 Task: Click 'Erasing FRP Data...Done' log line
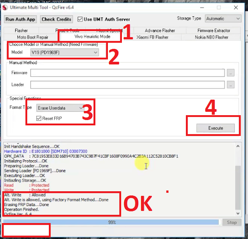click(x=26, y=204)
